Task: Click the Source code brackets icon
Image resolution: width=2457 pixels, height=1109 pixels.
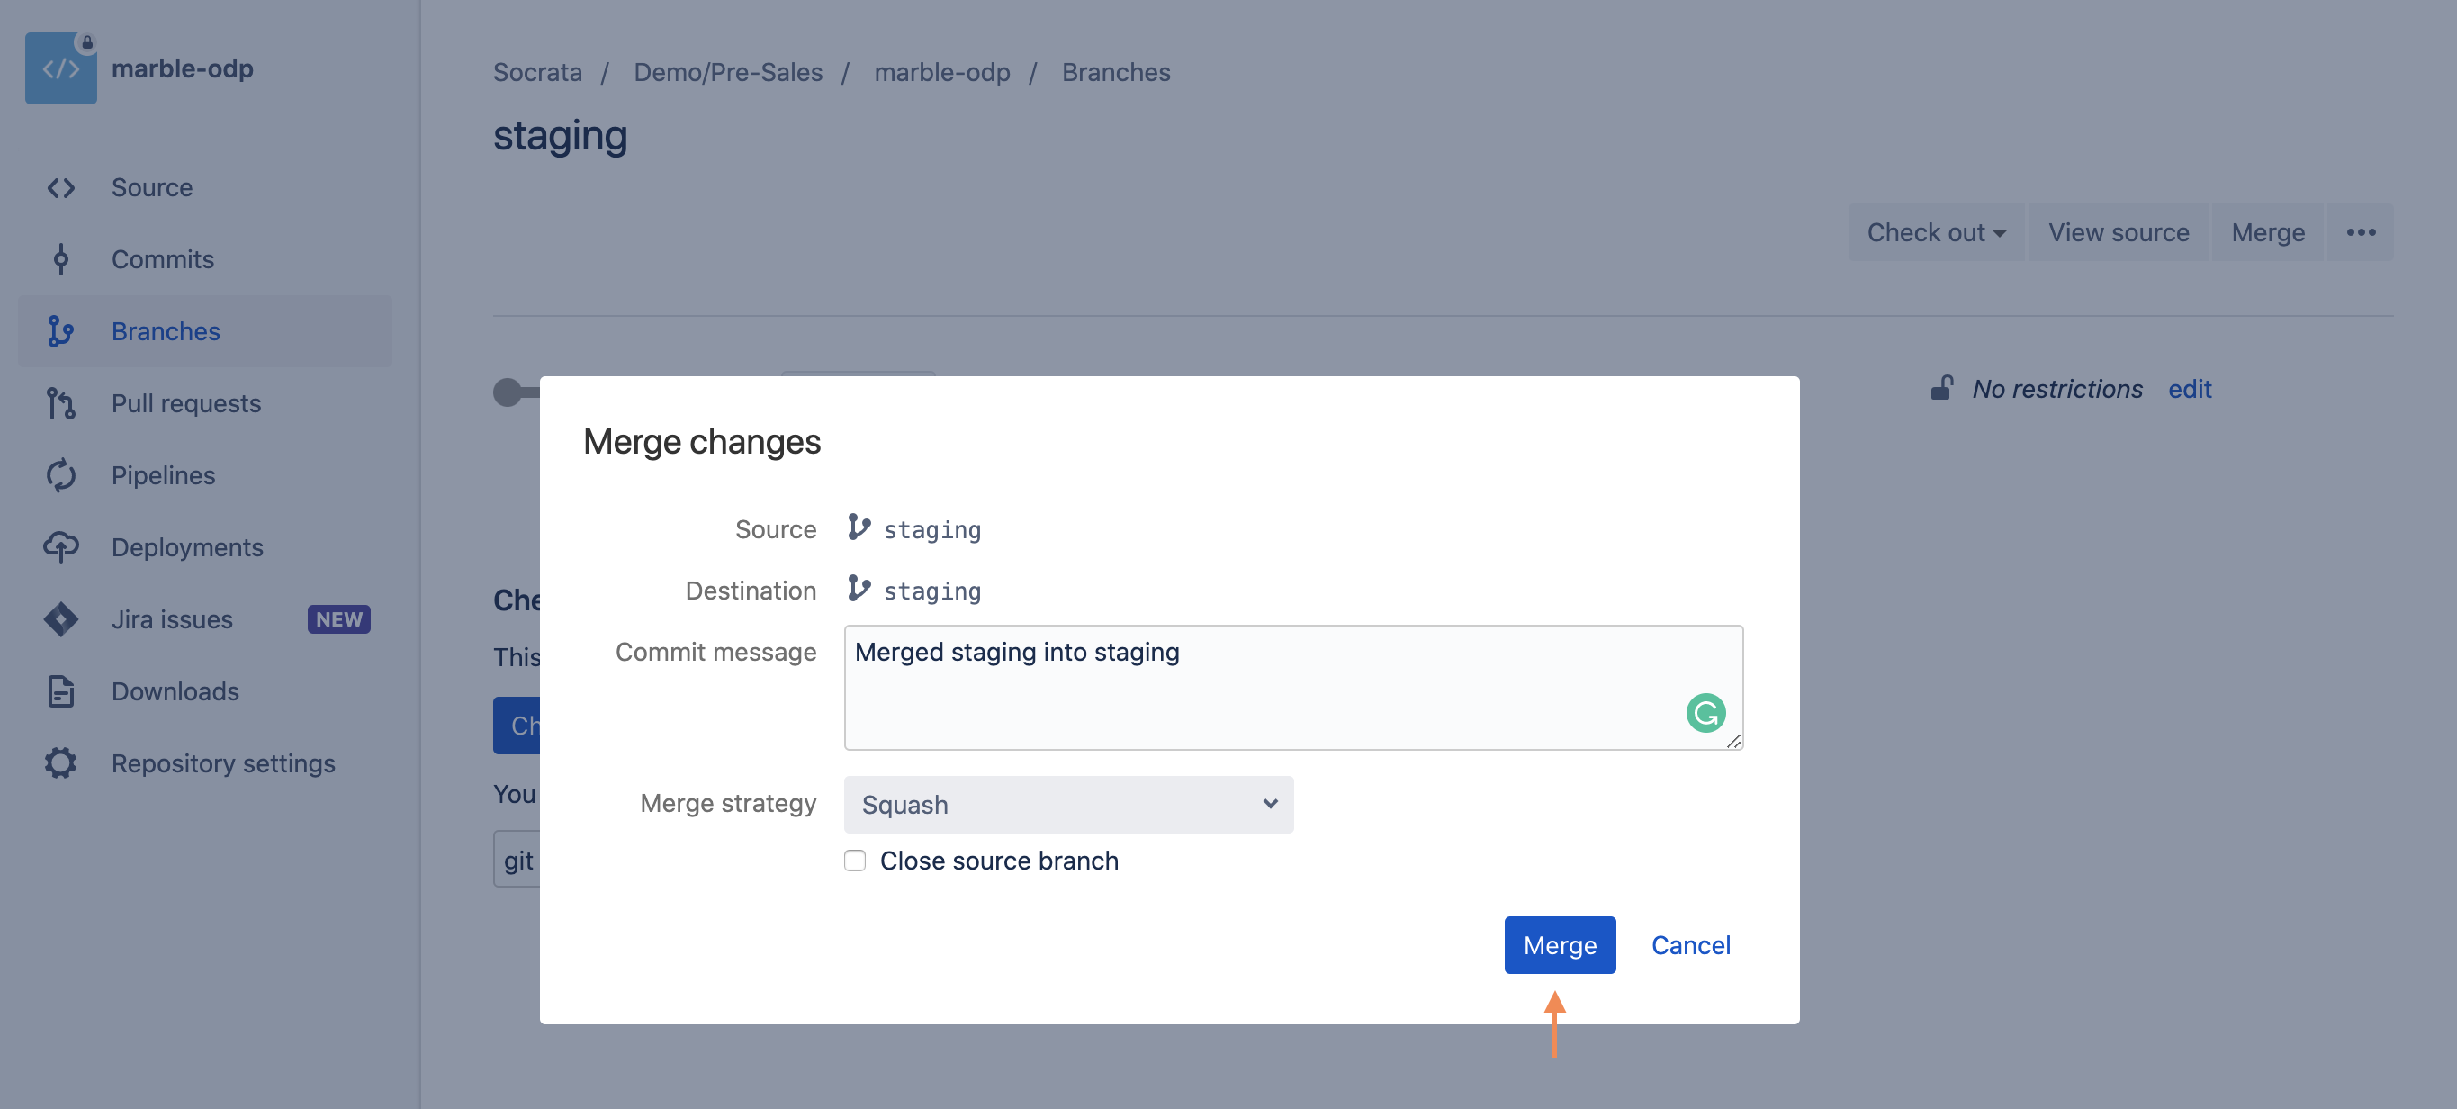Action: (x=60, y=188)
